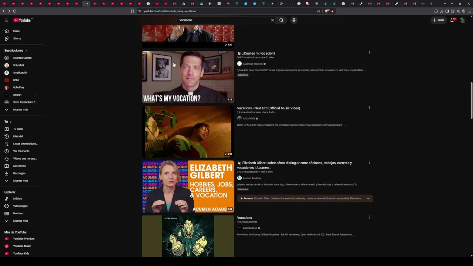Visit the VACATIONS channel
This screenshot has width=473, height=266.
pyautogui.click(x=249, y=119)
